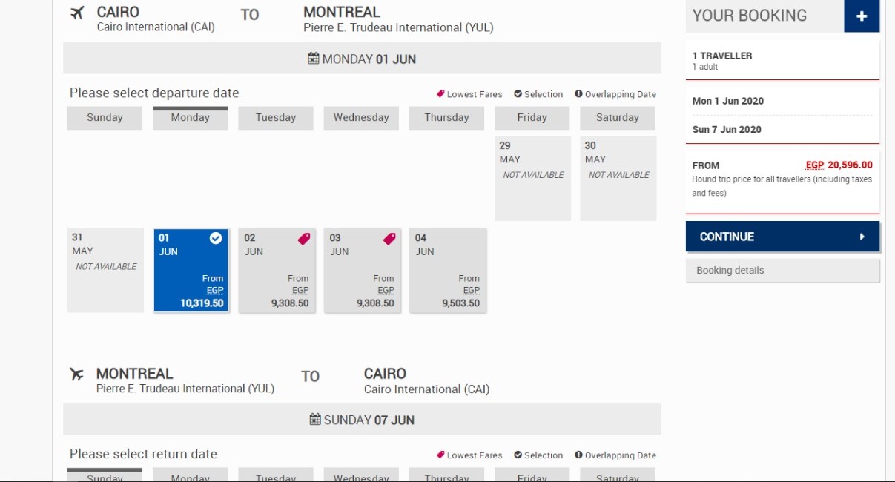Select the Monday column header in the departure calendar
The image size is (895, 482).
191,118
